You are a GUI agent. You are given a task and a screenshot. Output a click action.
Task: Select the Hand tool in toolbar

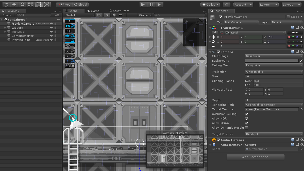click(x=6, y=5)
